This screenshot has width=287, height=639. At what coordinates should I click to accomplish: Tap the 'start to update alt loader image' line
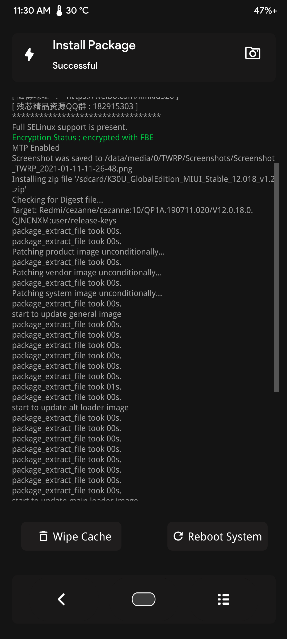point(70,408)
